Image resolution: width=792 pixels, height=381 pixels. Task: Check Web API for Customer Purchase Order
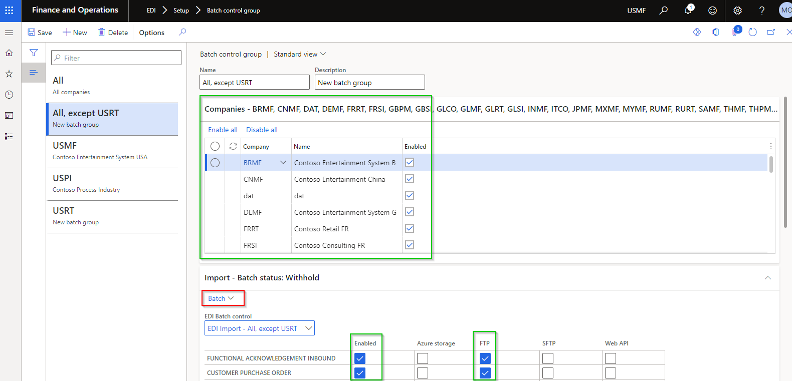(611, 373)
